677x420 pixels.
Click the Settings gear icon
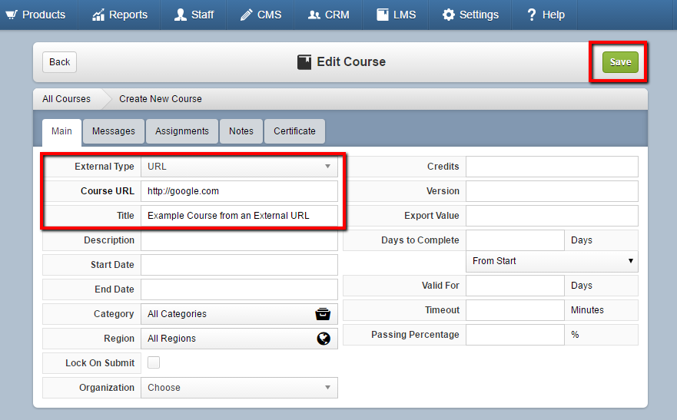[449, 15]
